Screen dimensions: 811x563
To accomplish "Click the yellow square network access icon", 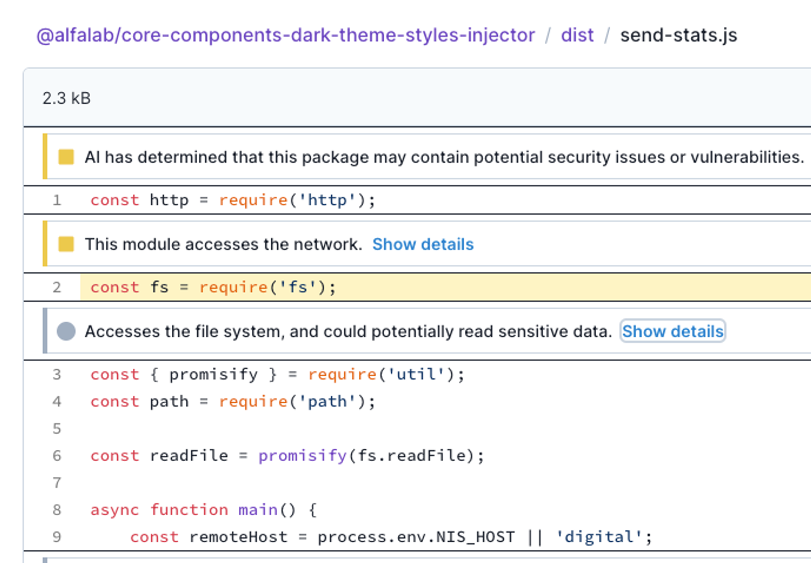I will tap(66, 244).
